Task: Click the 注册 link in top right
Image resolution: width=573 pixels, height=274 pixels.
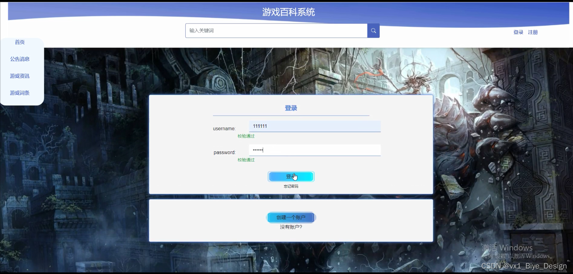Action: coord(533,32)
